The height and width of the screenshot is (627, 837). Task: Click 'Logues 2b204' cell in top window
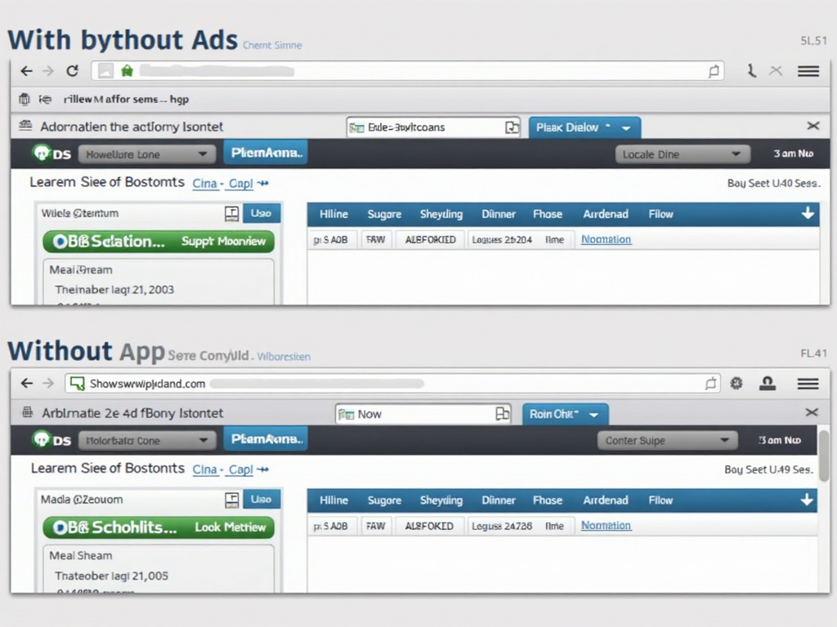pyautogui.click(x=503, y=240)
